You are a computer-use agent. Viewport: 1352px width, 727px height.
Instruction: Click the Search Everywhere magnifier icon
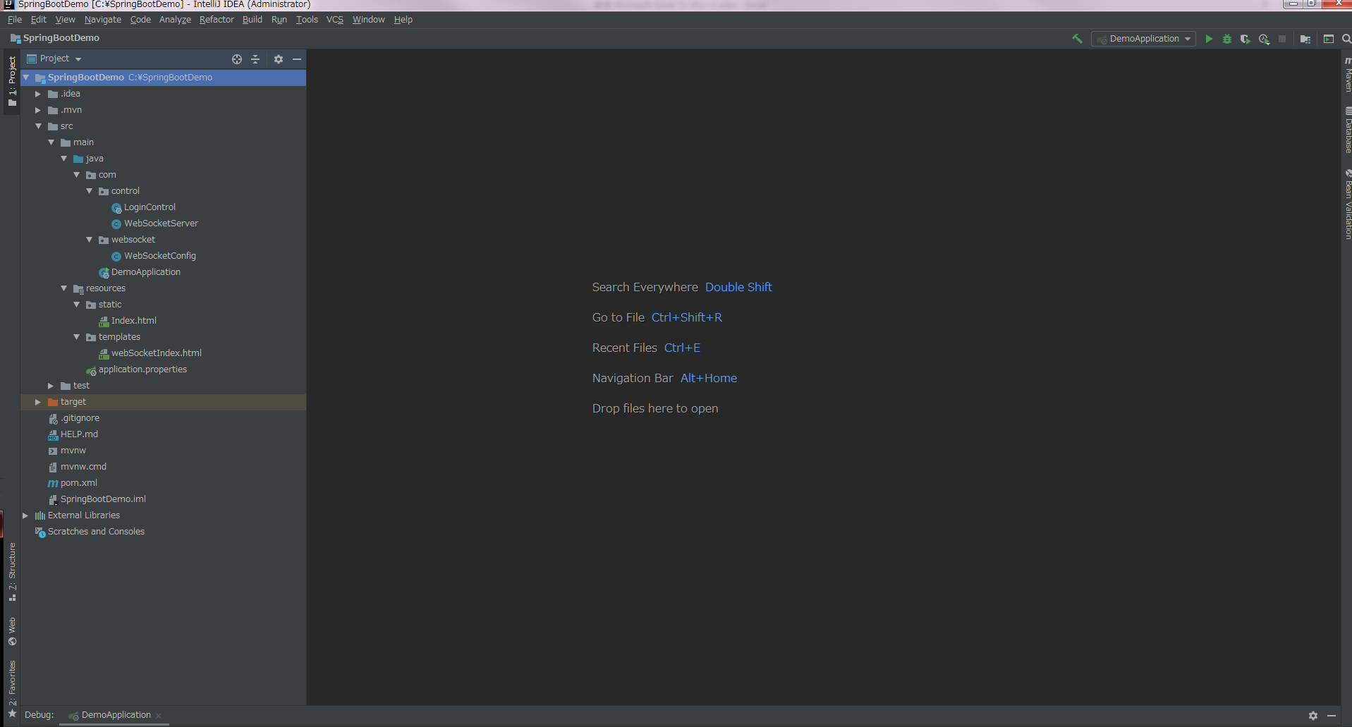click(x=1346, y=39)
